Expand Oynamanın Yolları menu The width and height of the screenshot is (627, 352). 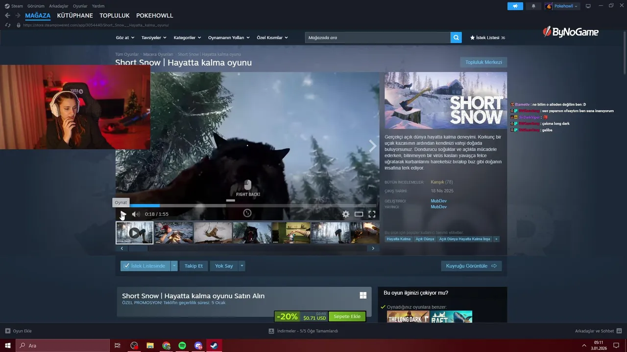pos(229,38)
